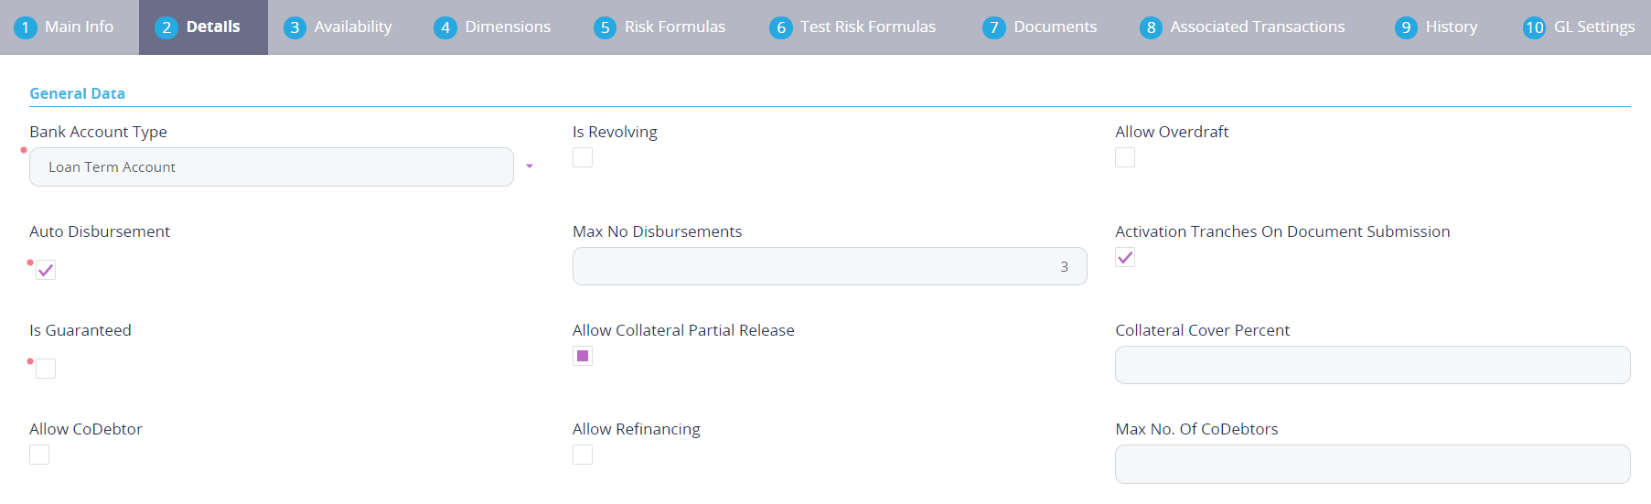Open the Main Info tab

click(65, 27)
